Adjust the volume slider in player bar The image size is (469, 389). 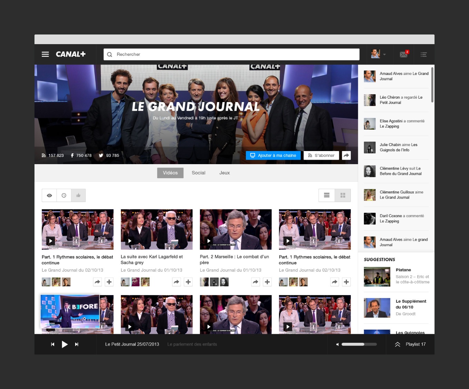tap(359, 344)
